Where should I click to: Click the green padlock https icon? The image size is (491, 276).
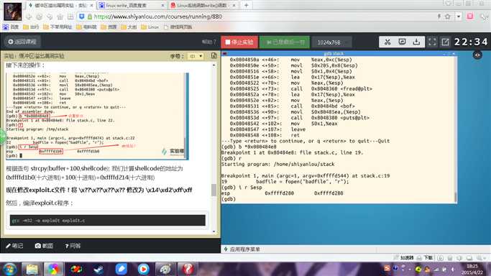90,17
